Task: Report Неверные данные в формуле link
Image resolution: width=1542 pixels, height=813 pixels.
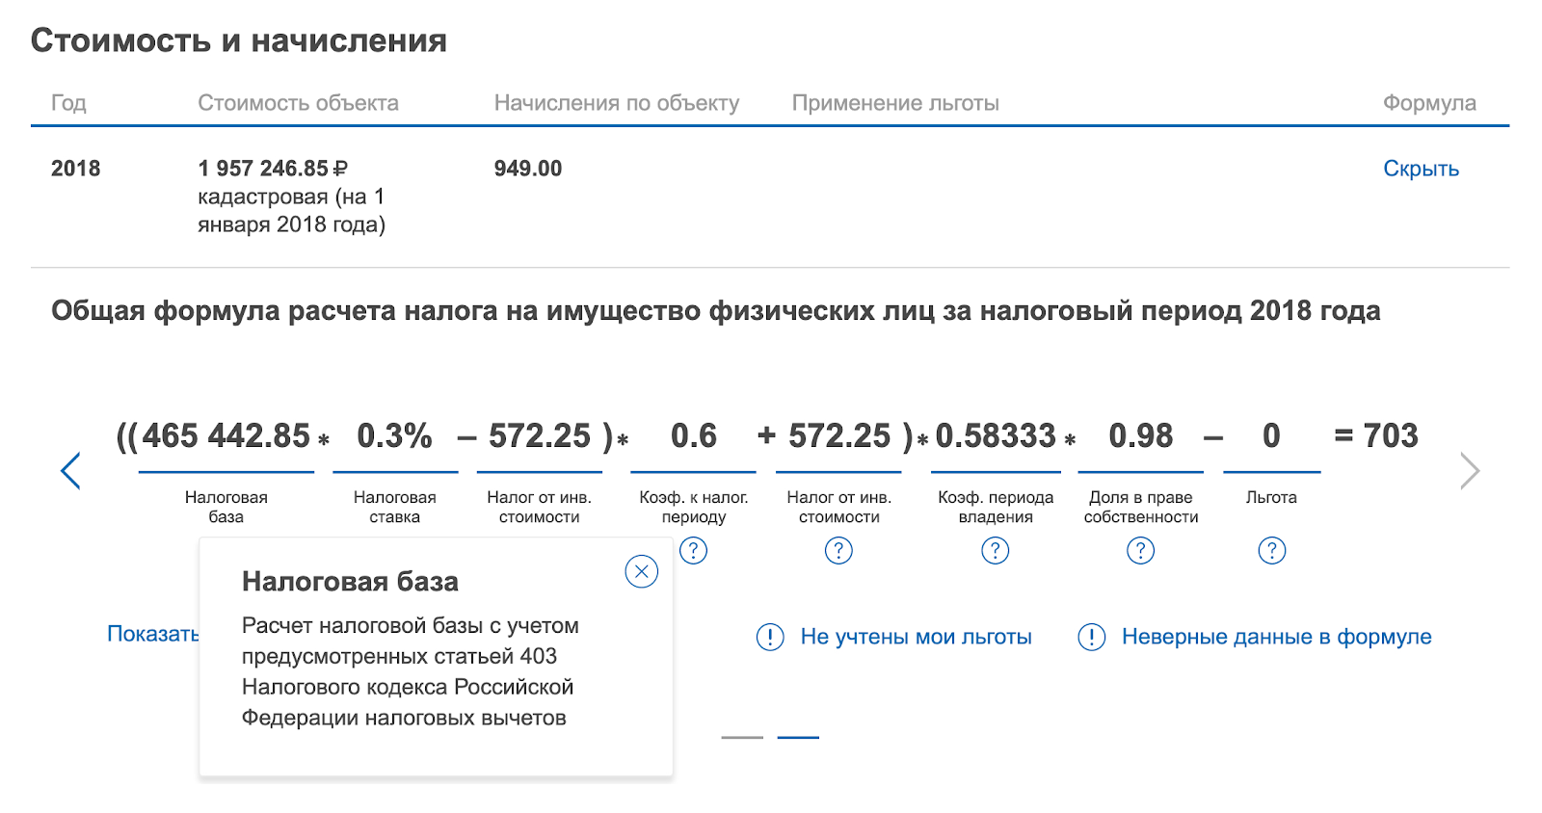Action: pos(1276,637)
